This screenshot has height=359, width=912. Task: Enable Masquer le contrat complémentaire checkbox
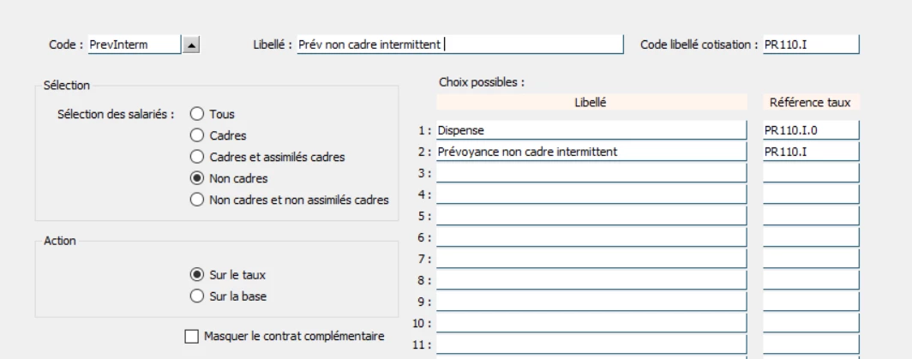pos(191,335)
